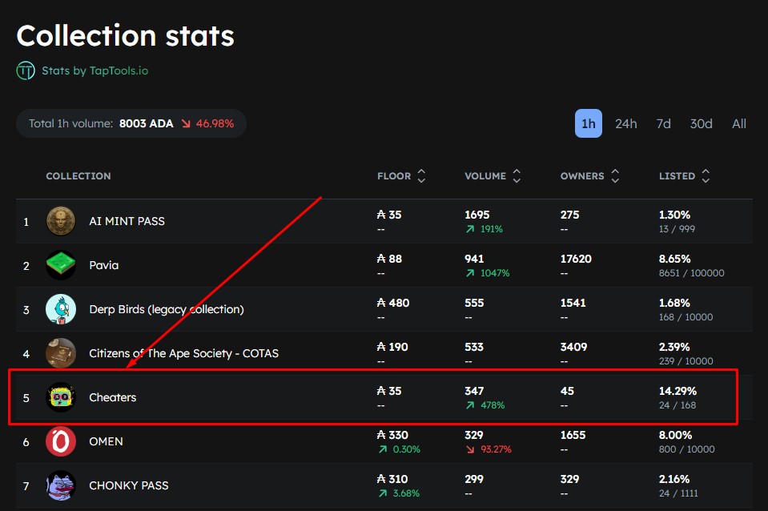
Task: Switch to the 24h time range
Action: [626, 123]
